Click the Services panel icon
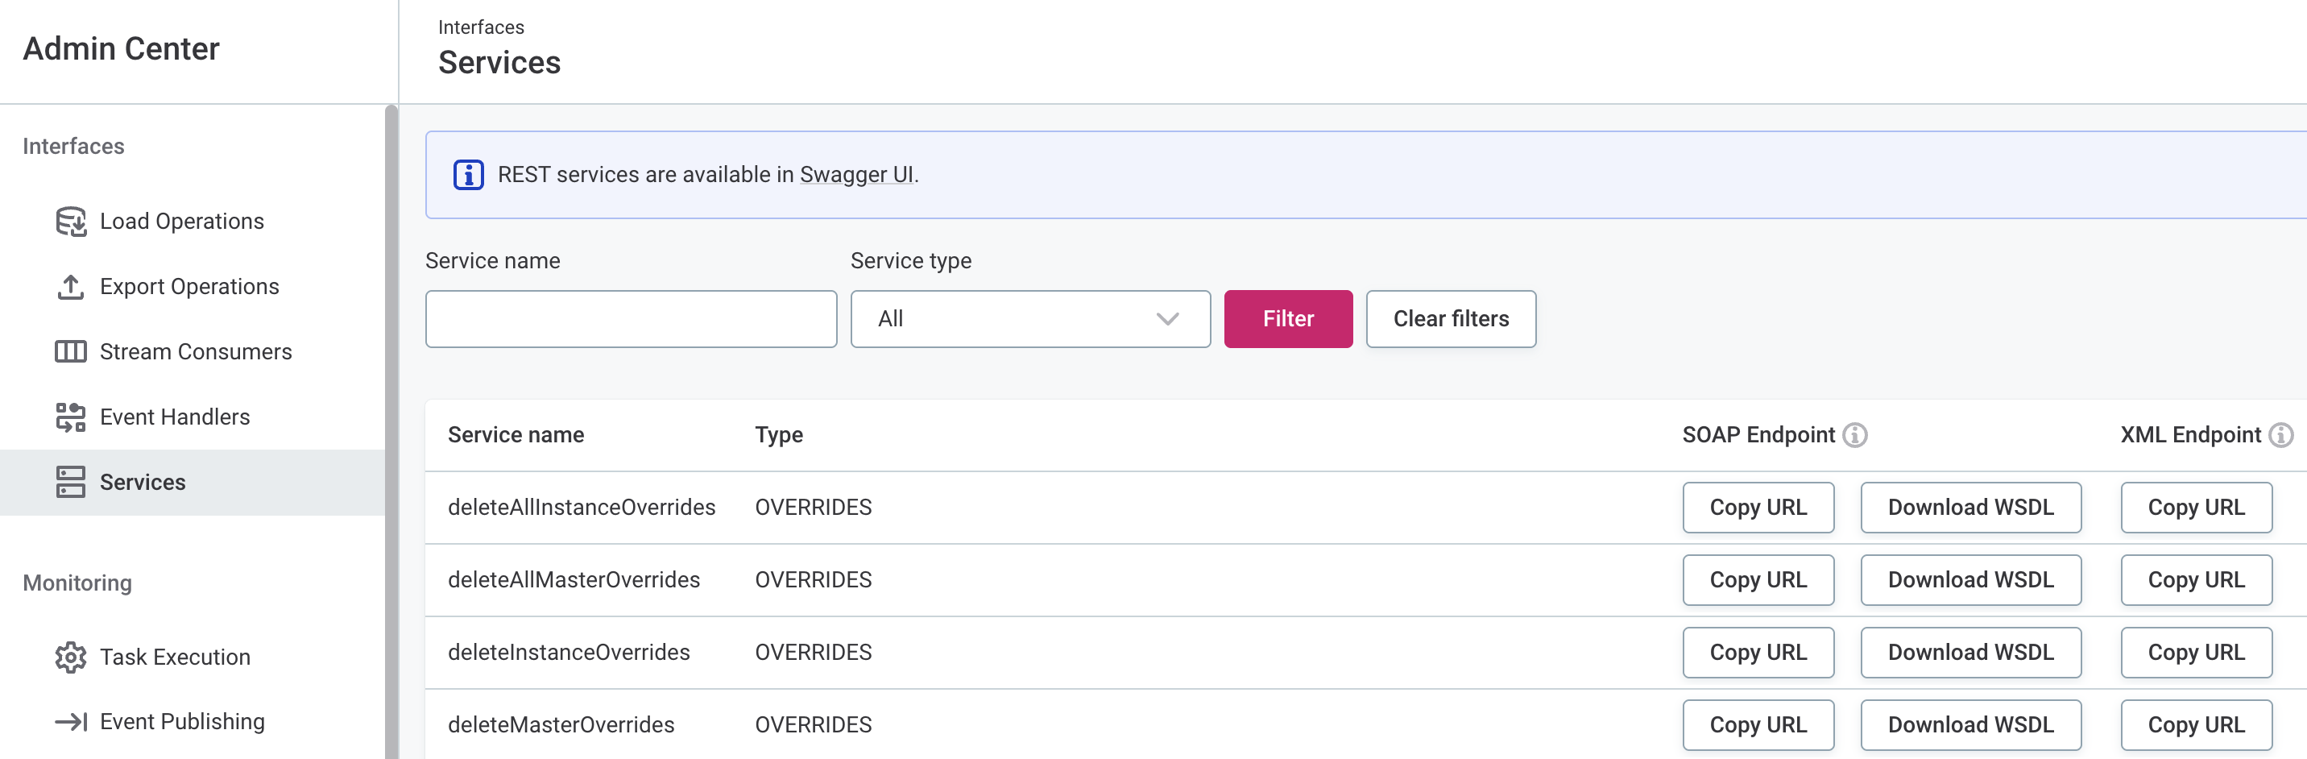2307x759 pixels. (71, 481)
